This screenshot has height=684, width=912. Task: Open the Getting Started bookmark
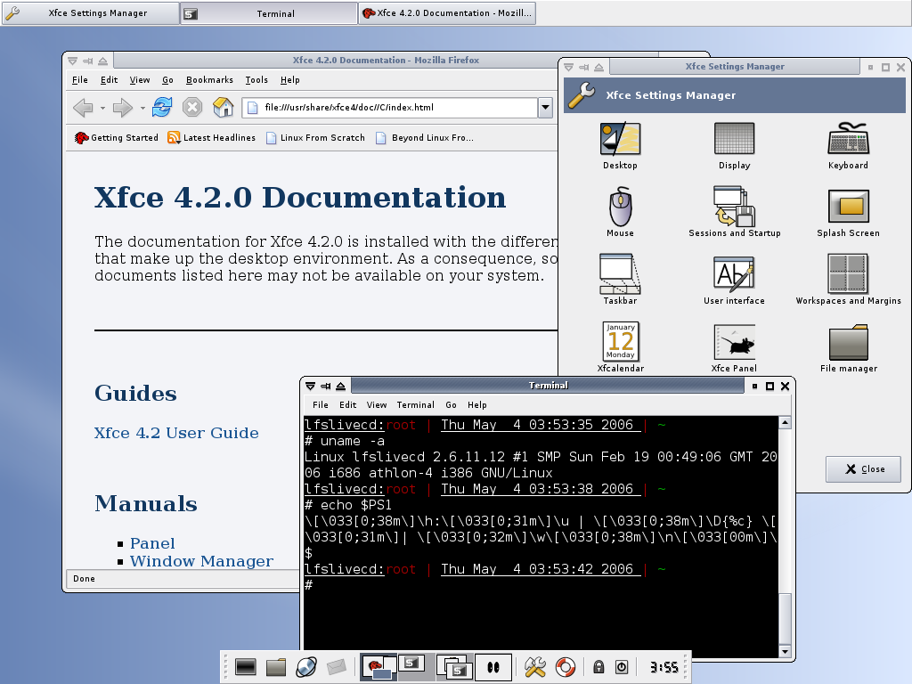point(117,138)
